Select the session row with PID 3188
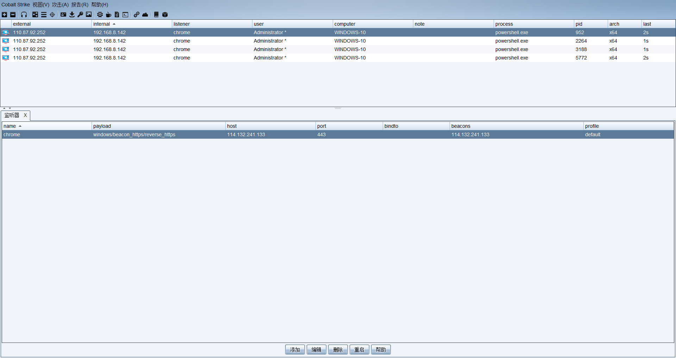The width and height of the screenshot is (676, 358). 338,49
